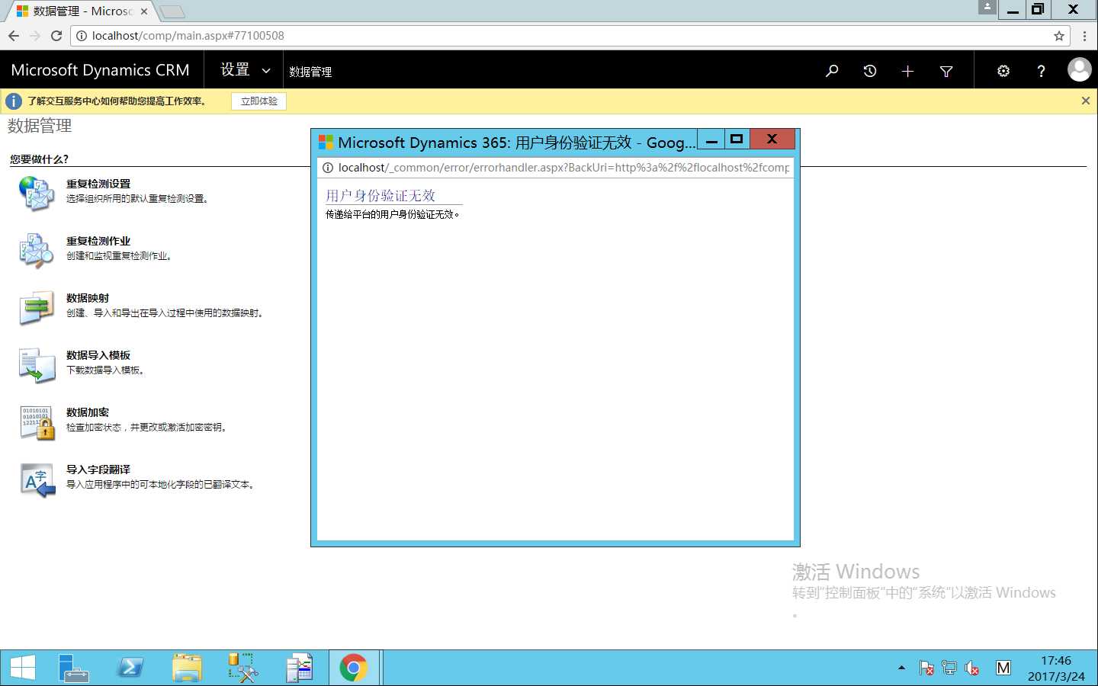The width and height of the screenshot is (1098, 686).
Task: Open a new browser tab
Action: pyautogui.click(x=172, y=11)
